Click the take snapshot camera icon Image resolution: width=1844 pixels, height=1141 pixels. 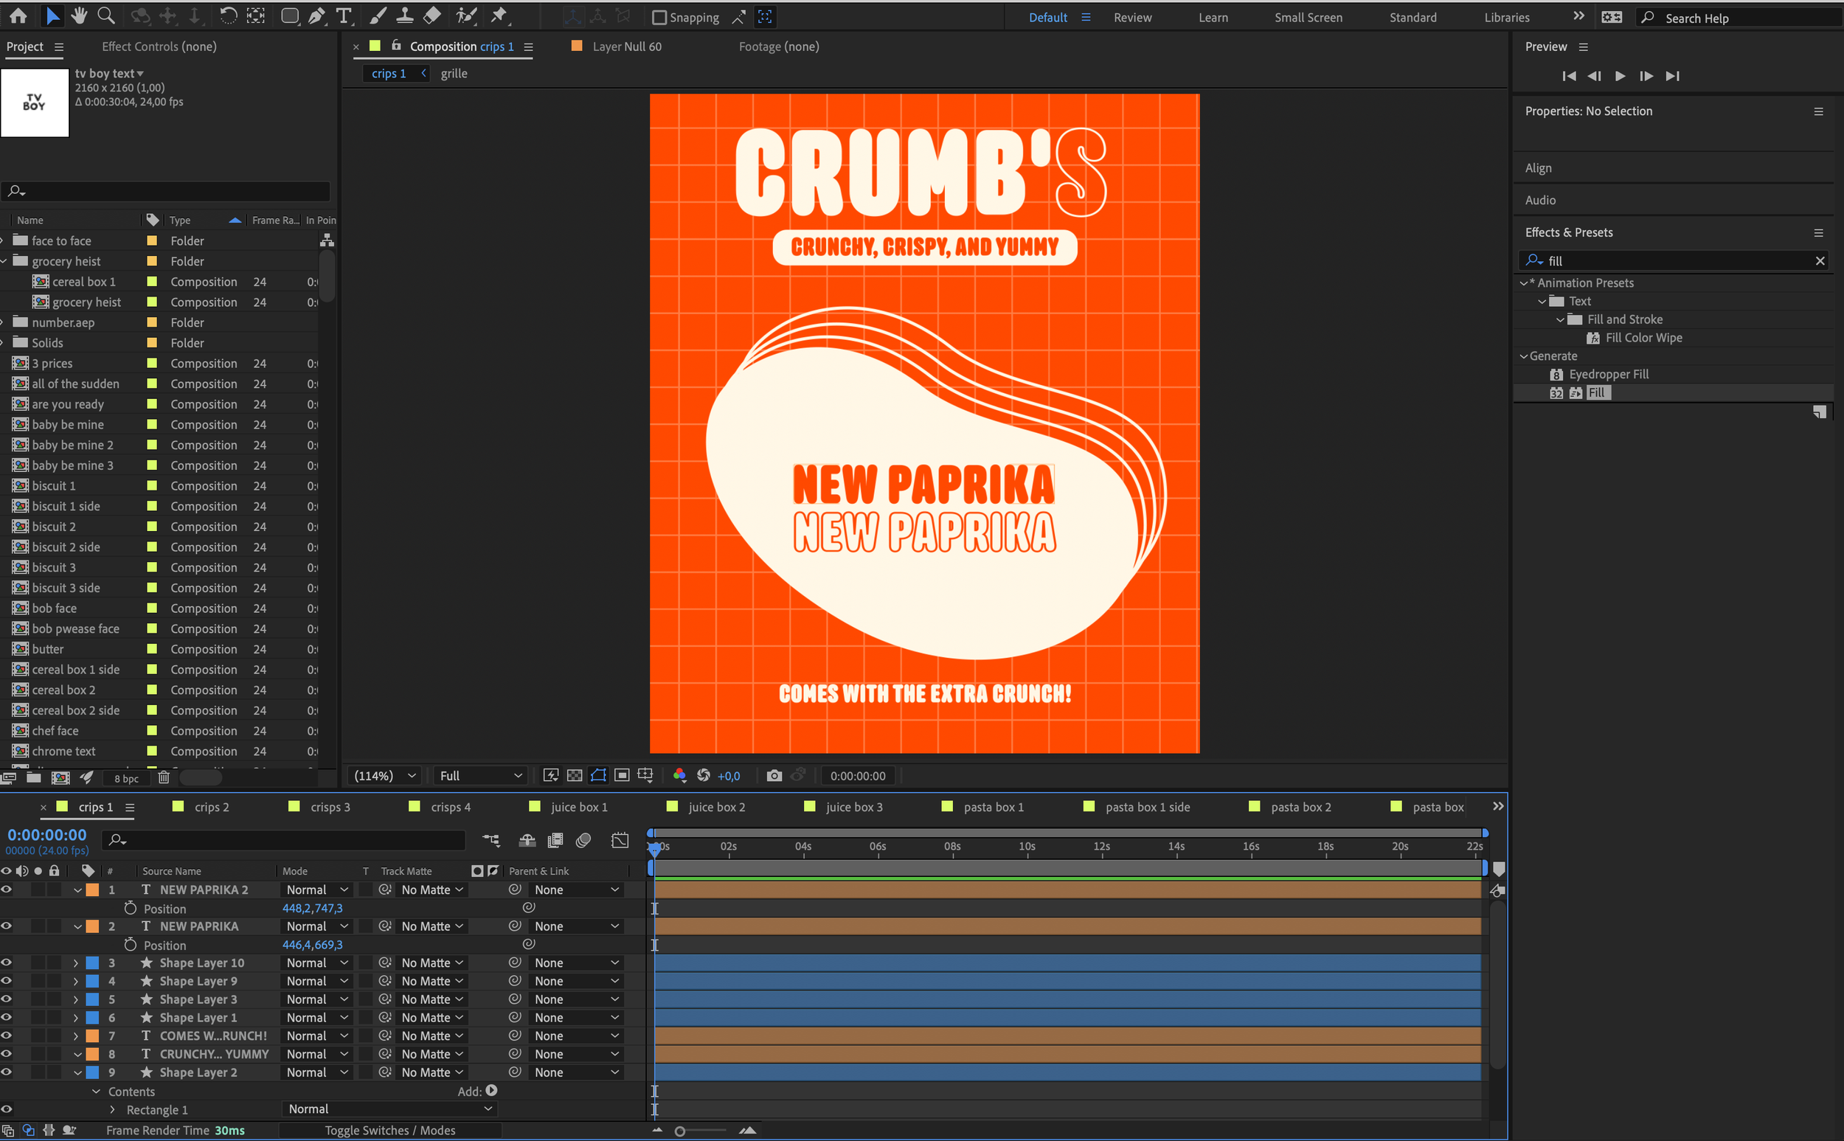[774, 776]
